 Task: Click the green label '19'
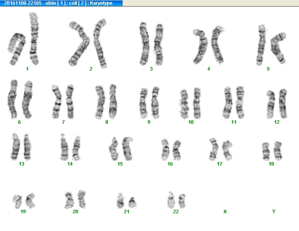[23, 212]
